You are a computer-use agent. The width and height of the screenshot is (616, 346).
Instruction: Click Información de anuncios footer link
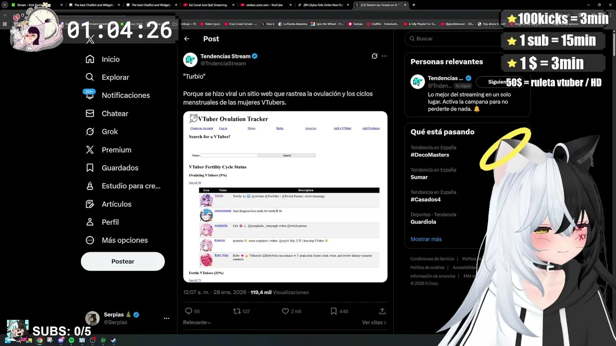tap(433, 276)
